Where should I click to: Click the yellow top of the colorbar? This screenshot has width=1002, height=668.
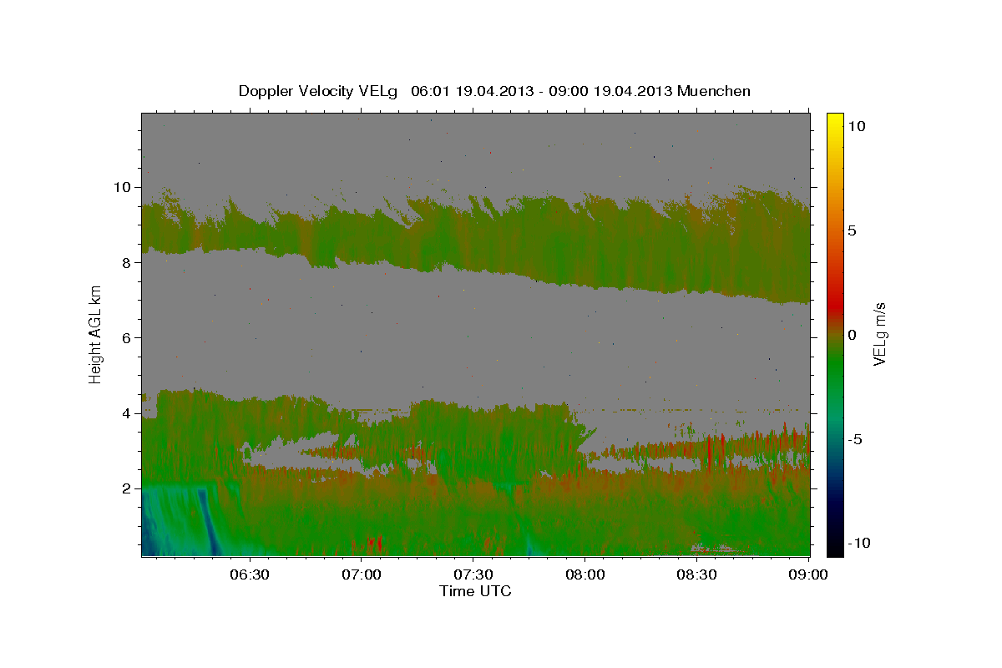tap(834, 119)
